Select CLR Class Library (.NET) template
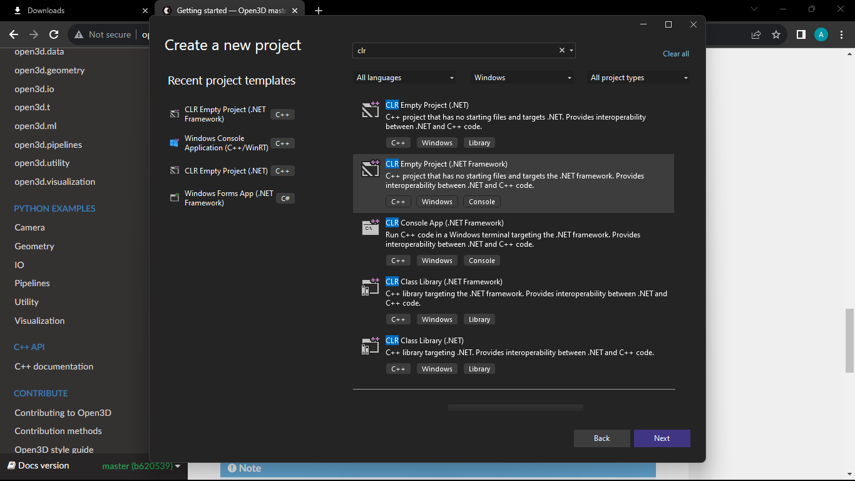The width and height of the screenshot is (855, 481). pos(513,355)
